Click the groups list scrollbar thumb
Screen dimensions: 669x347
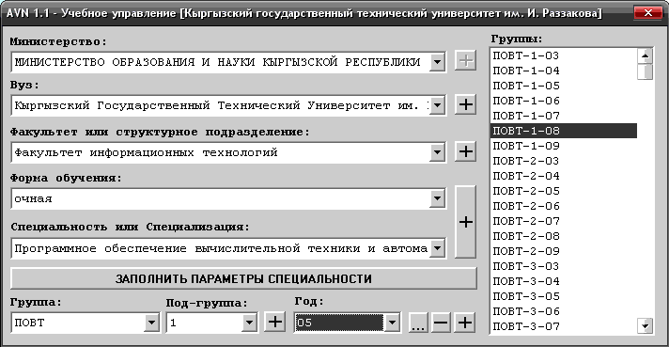tap(646, 71)
